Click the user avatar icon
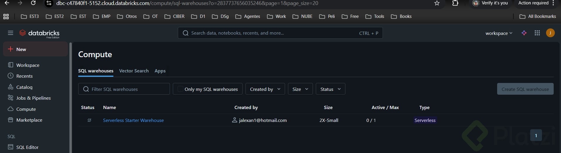This screenshot has height=153, width=561. 550,33
